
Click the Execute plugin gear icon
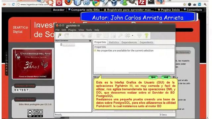tap(127, 35)
